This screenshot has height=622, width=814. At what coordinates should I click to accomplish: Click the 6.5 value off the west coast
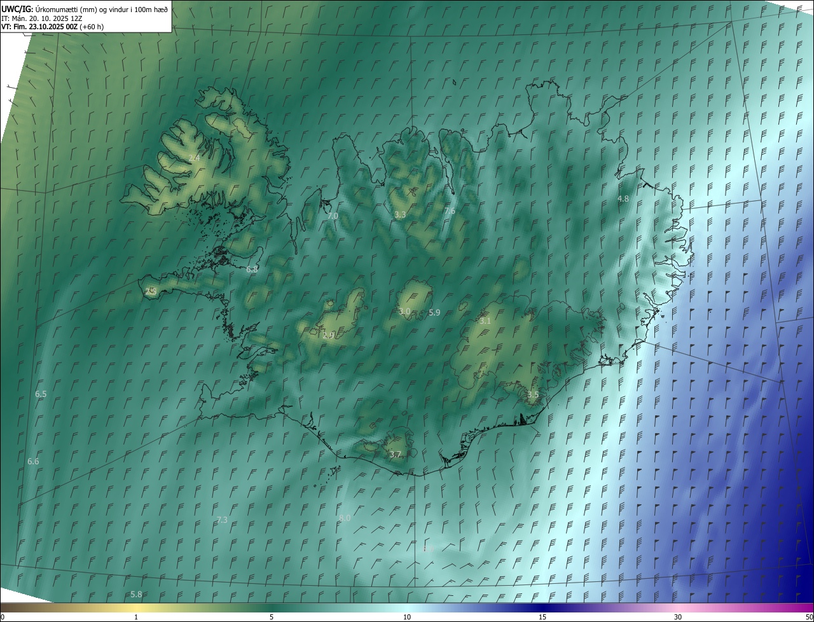[41, 394]
